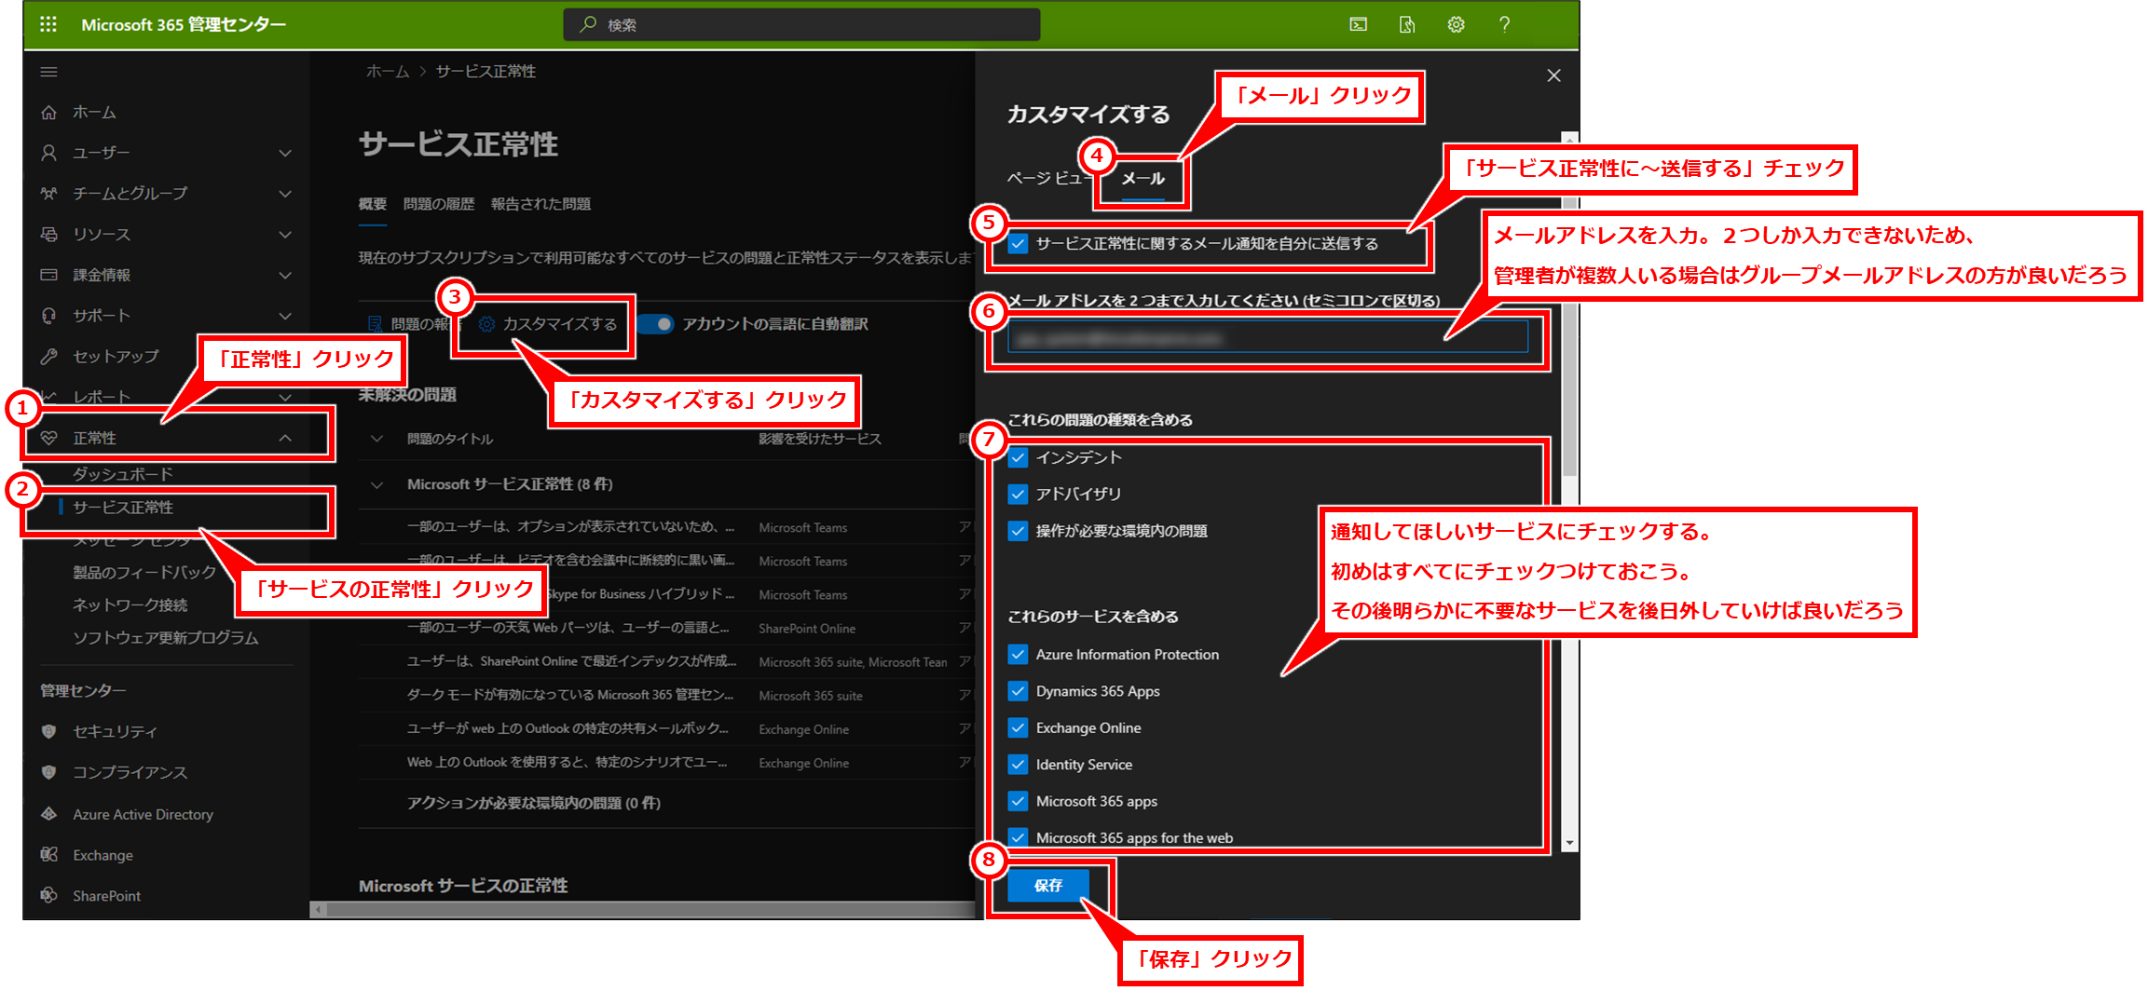Click the horizontal scrollbar left arrow
The width and height of the screenshot is (2148, 991).
(x=319, y=909)
